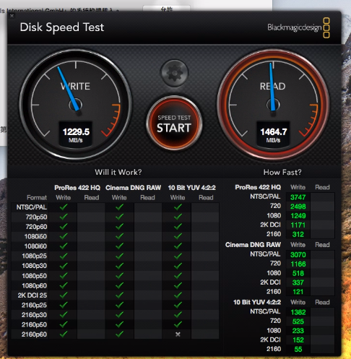The height and width of the screenshot is (359, 351).
Task: Click the Cinema DNG RAW write checkmark for 1080i60
Action: click(119, 246)
